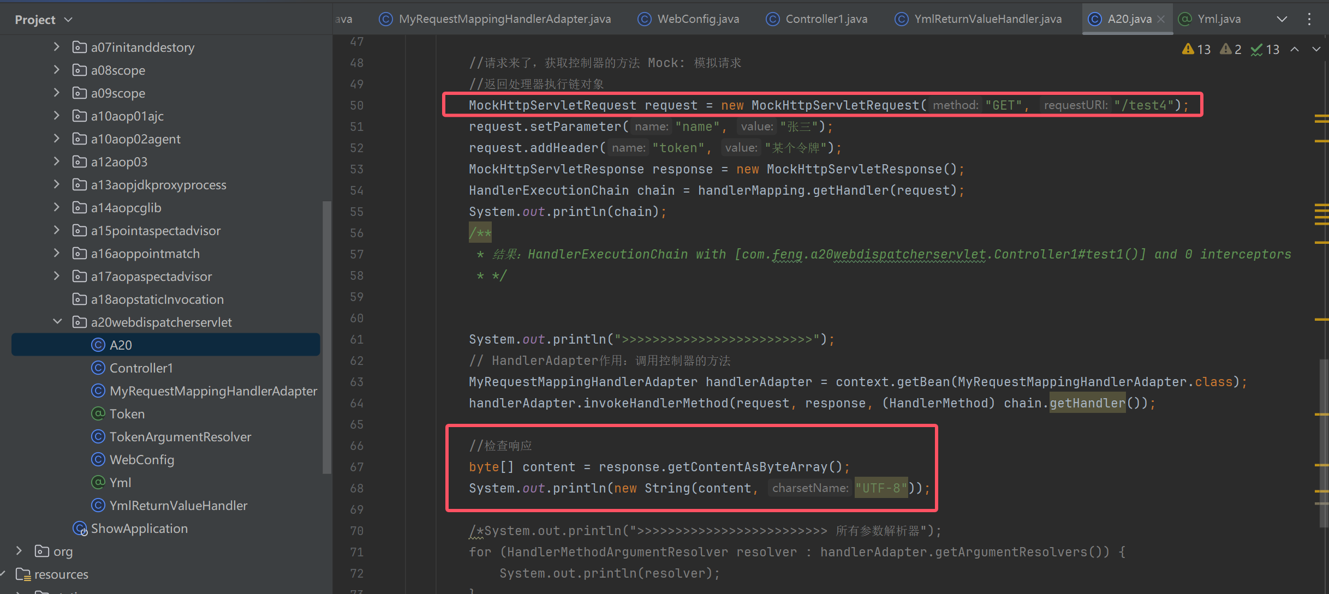Collapse the a20webdispatcherservlet package
The width and height of the screenshot is (1329, 594).
pyautogui.click(x=57, y=322)
